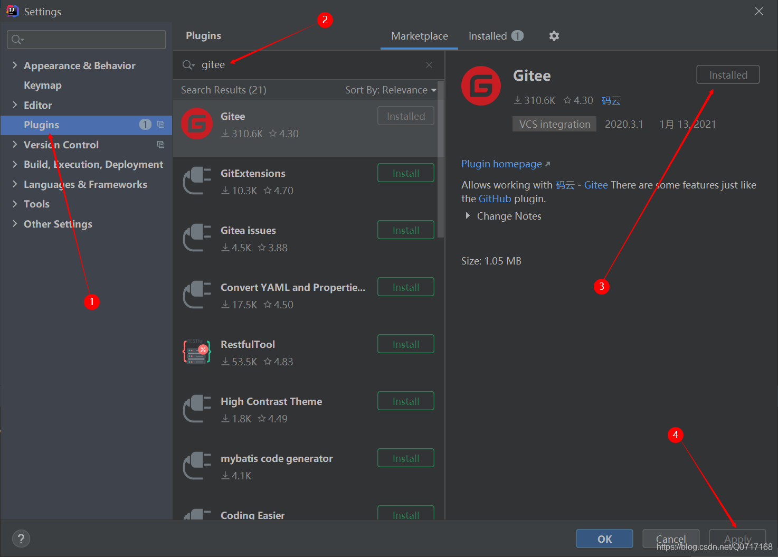
Task: Install the mybatis code generator plugin
Action: pos(406,458)
